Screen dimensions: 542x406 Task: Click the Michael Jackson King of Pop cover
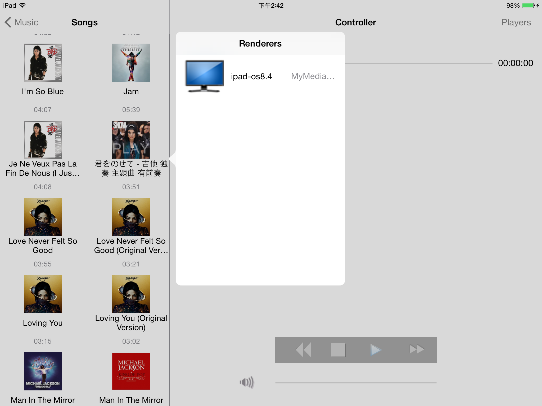click(131, 371)
